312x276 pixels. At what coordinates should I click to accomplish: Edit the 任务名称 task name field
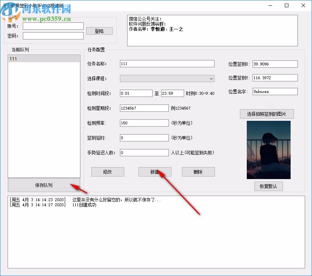click(167, 64)
